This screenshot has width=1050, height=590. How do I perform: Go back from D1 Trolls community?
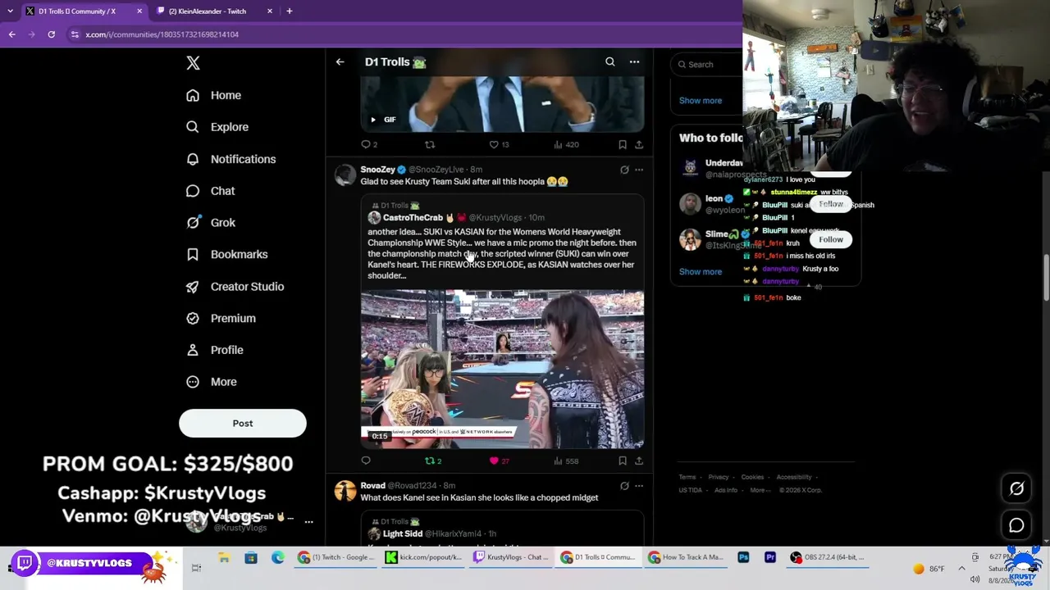point(340,61)
